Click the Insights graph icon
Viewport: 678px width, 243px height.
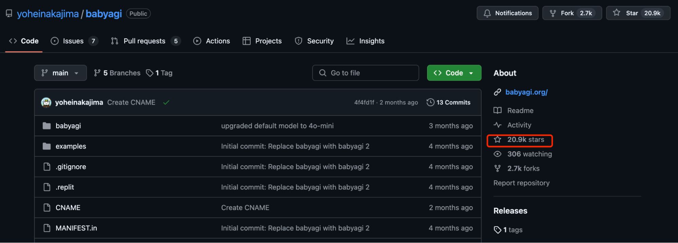(350, 41)
